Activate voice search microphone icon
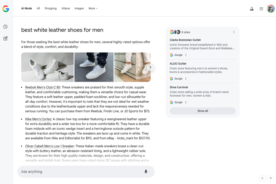 [x=146, y=172]
